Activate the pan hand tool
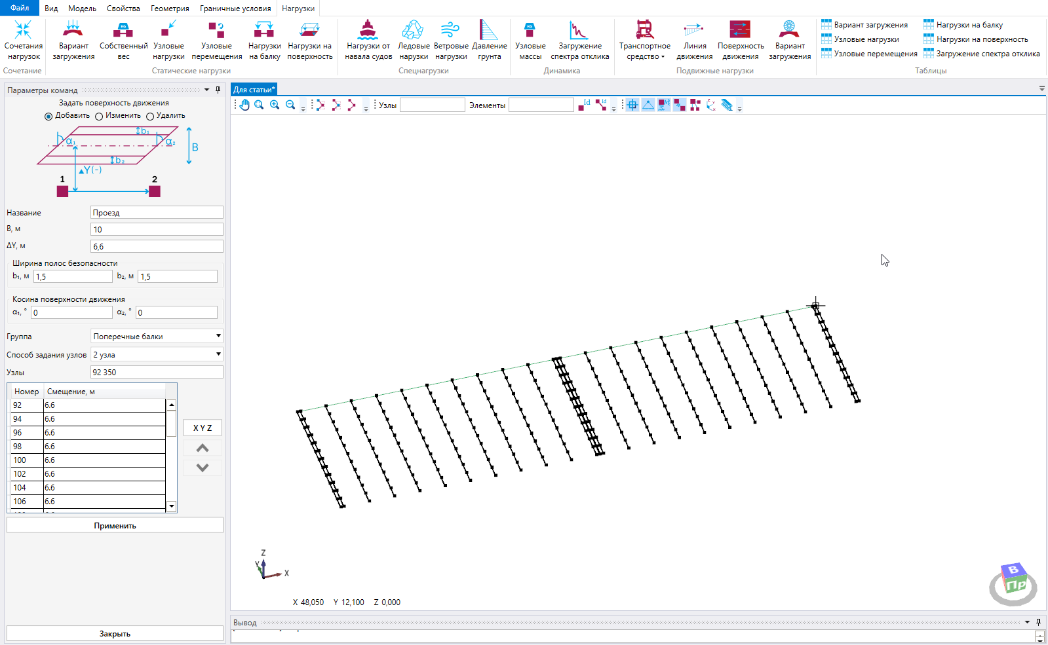 (244, 105)
